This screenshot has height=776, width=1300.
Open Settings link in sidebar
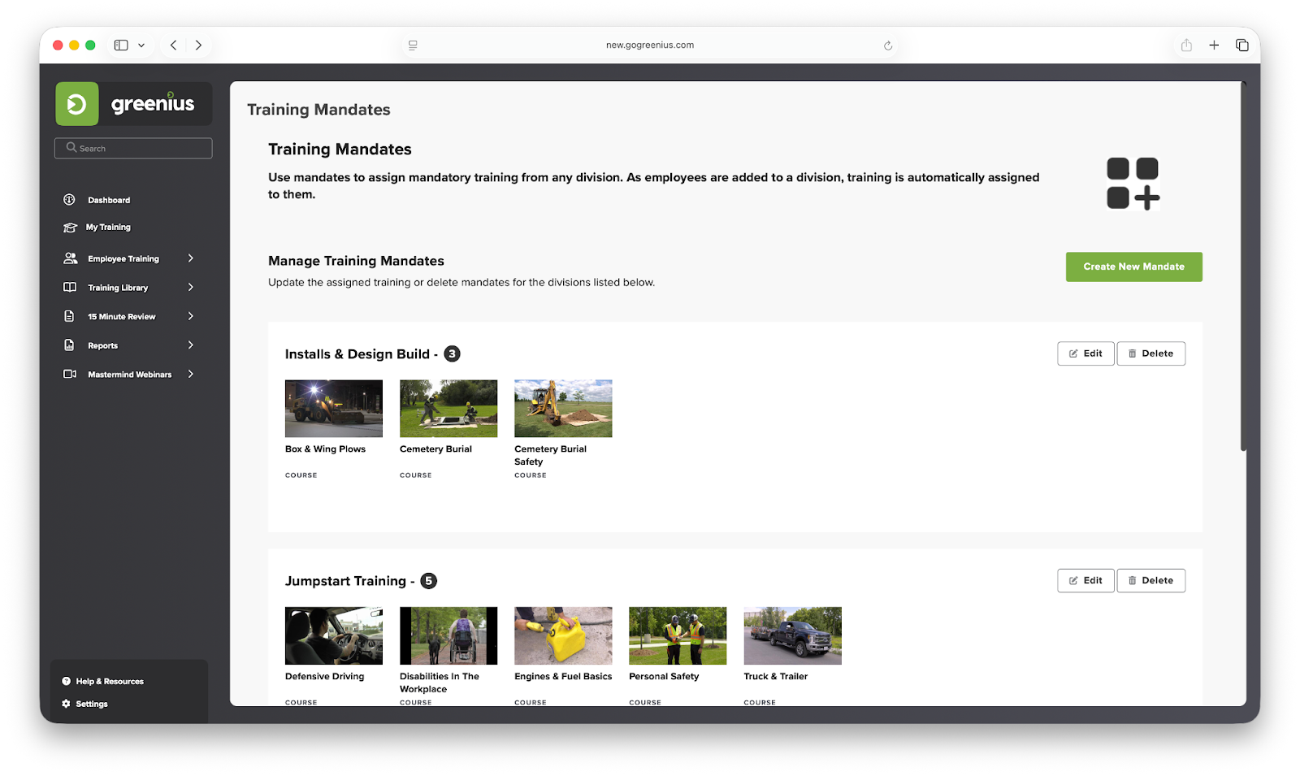click(x=92, y=704)
